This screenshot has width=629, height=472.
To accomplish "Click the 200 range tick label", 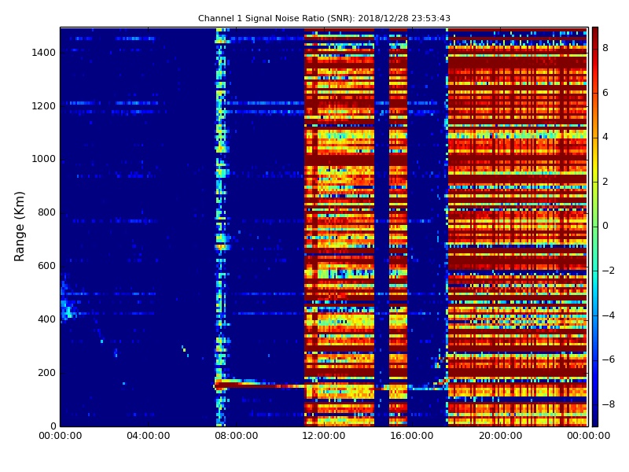I will pyautogui.click(x=46, y=372).
